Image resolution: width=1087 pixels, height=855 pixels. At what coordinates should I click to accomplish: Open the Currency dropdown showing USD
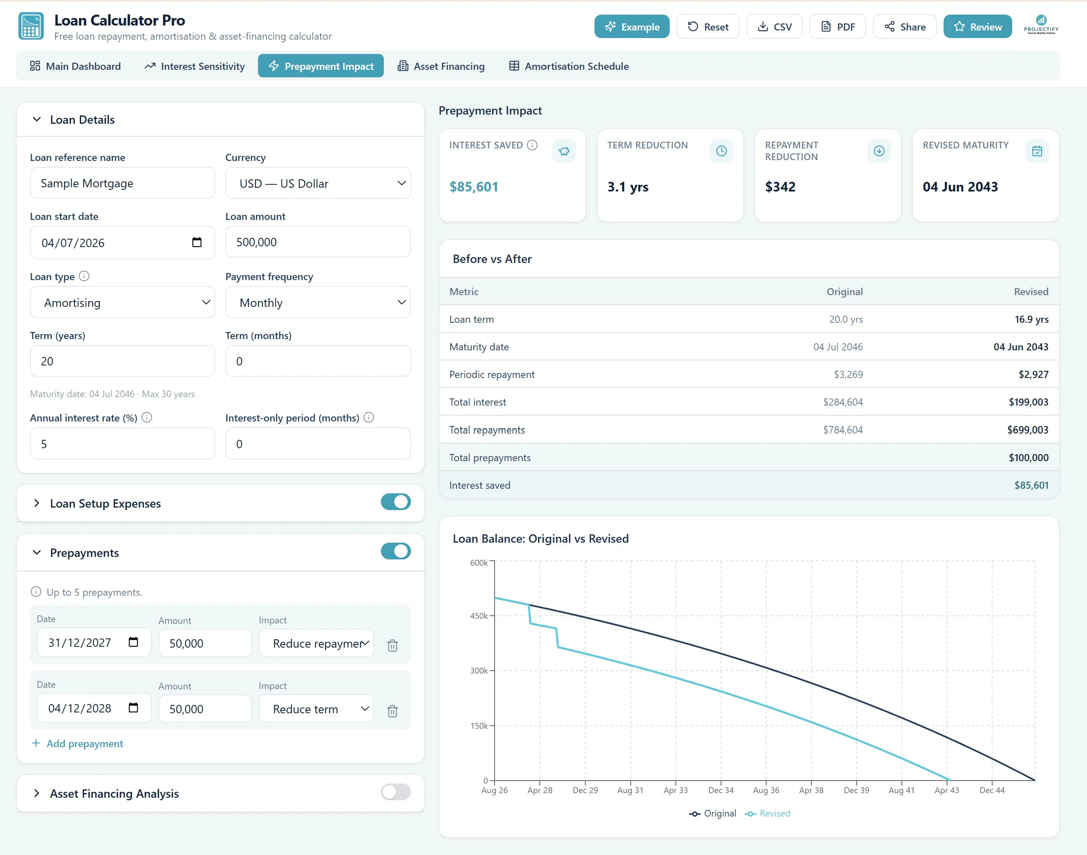[318, 183]
